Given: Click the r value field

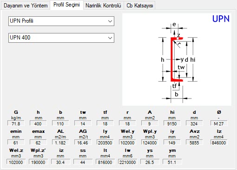Looking at the screenshot, I should tap(127, 124).
